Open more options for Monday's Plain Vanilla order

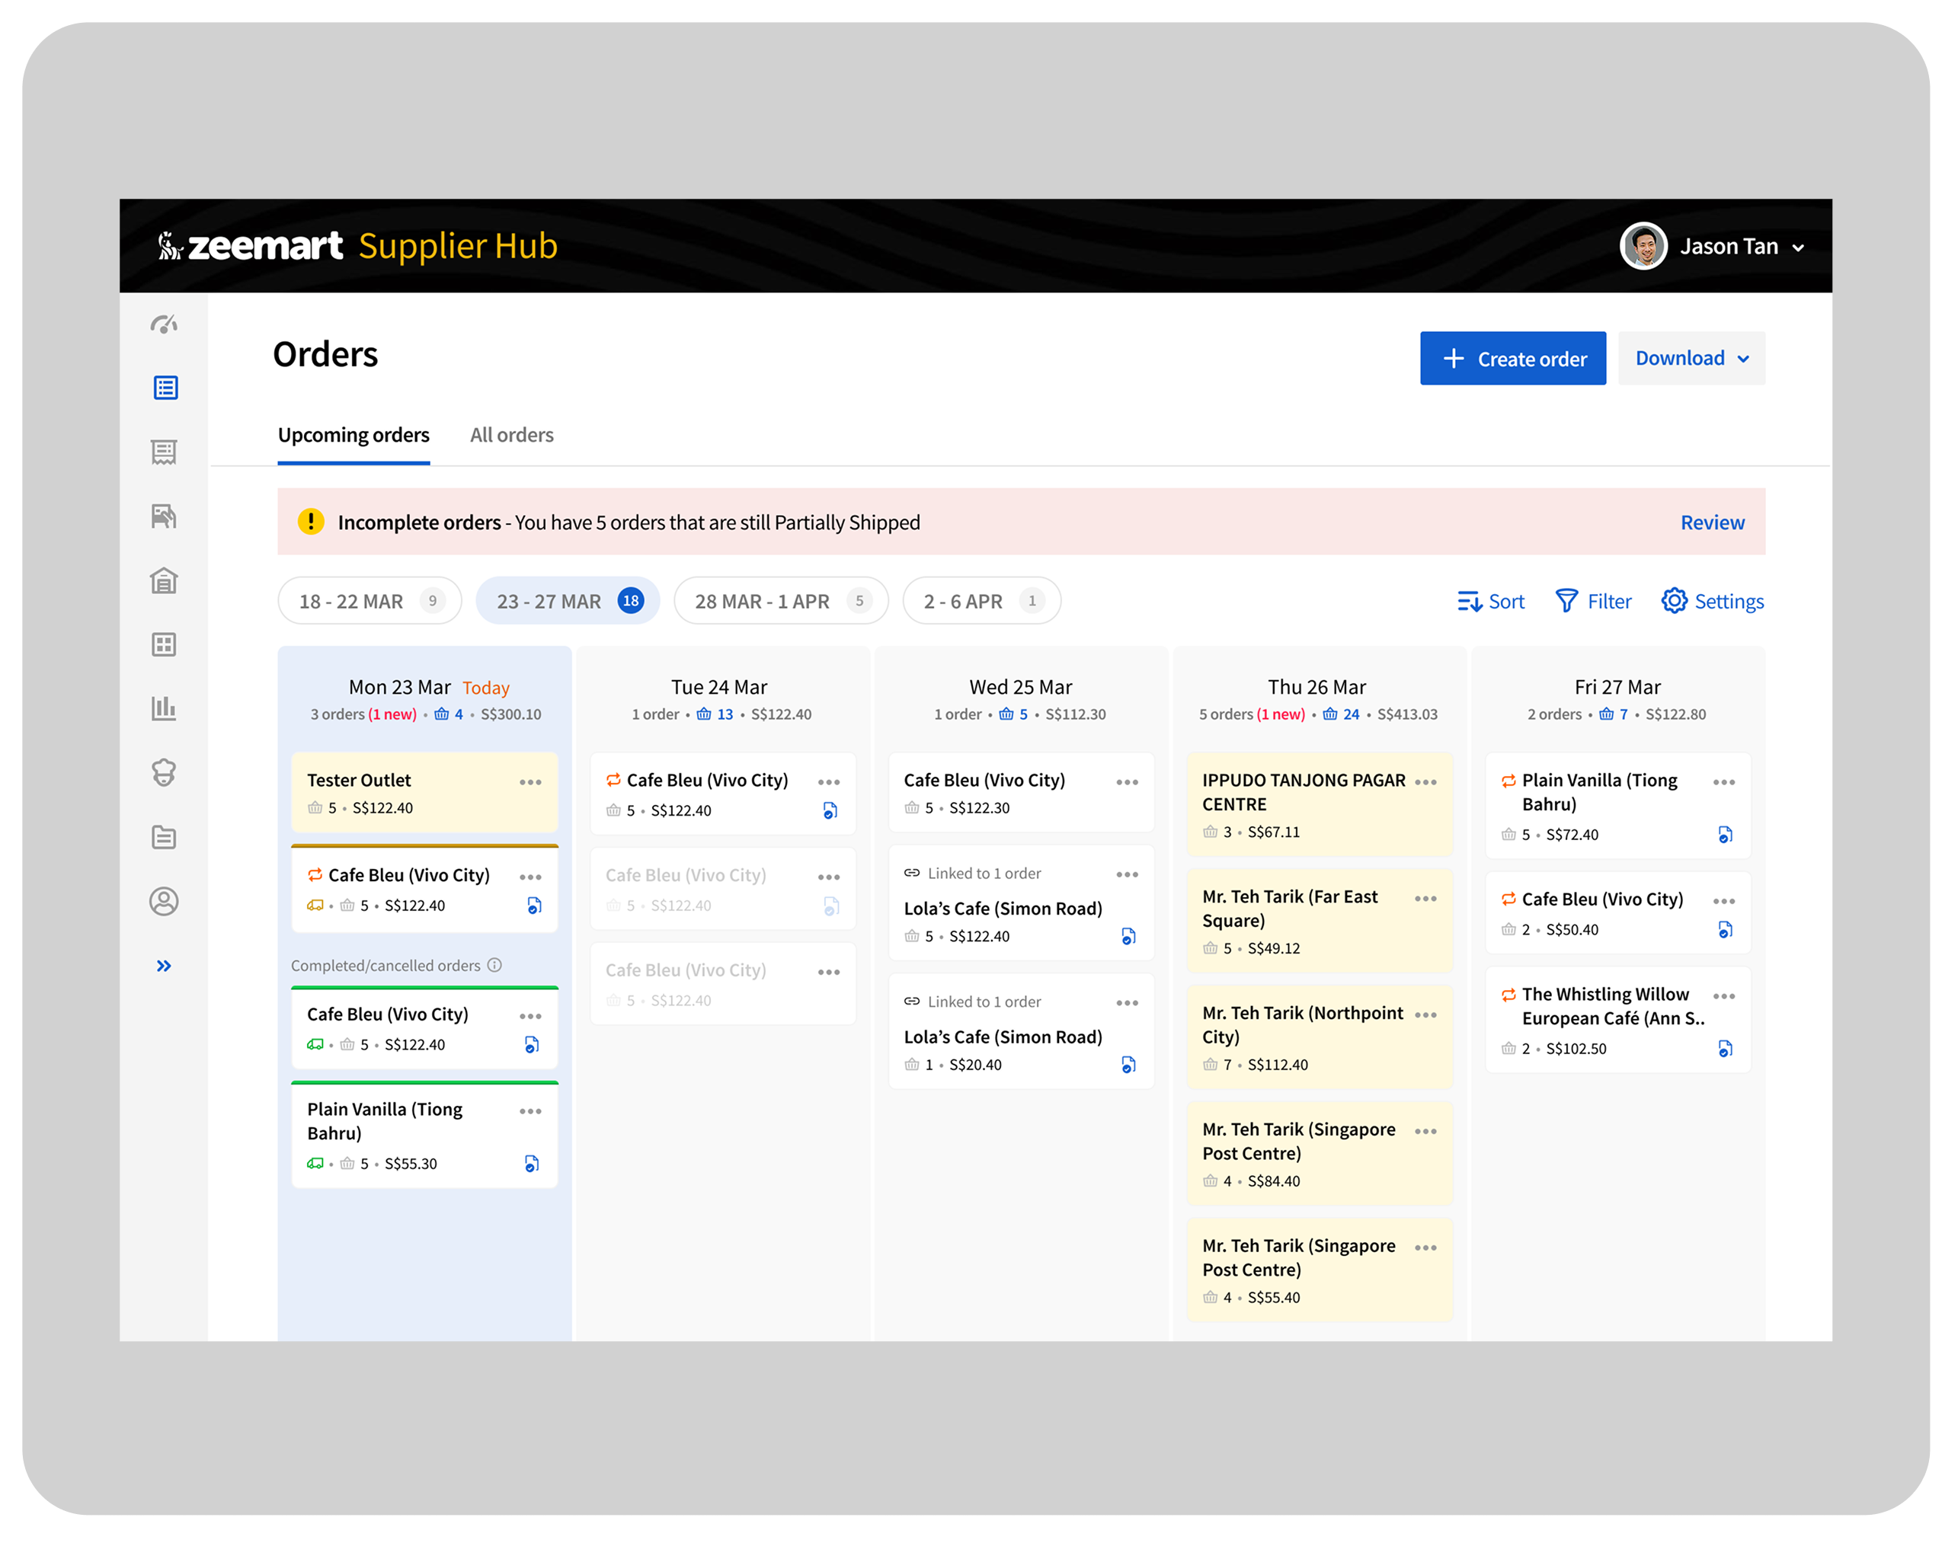tap(530, 1111)
